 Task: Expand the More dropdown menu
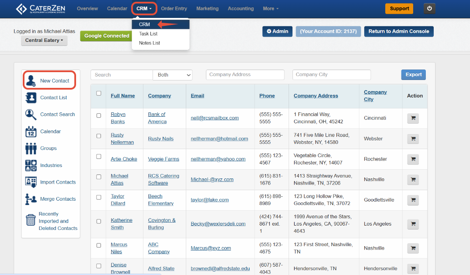[271, 8]
